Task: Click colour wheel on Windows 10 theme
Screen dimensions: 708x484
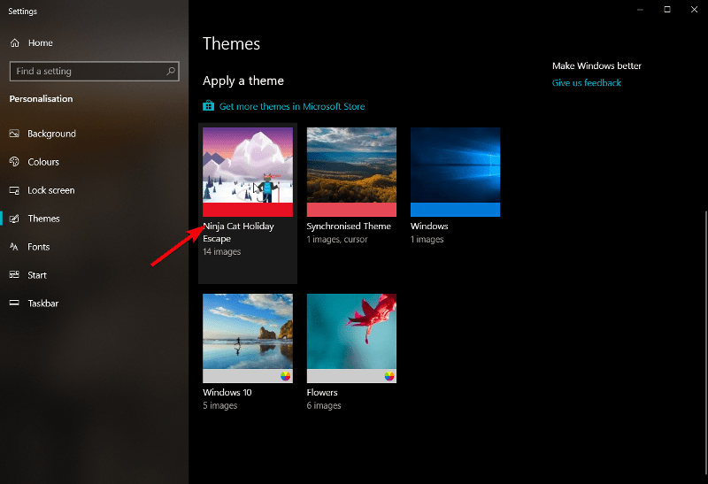Action: click(x=285, y=376)
